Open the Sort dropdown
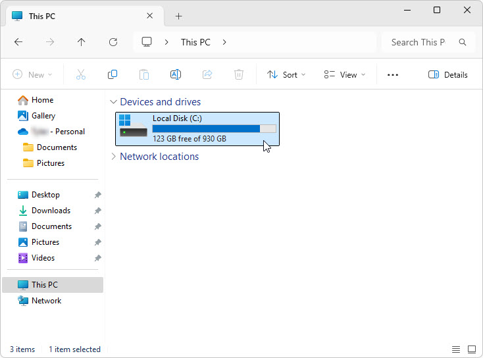Image resolution: width=483 pixels, height=358 pixels. (286, 74)
